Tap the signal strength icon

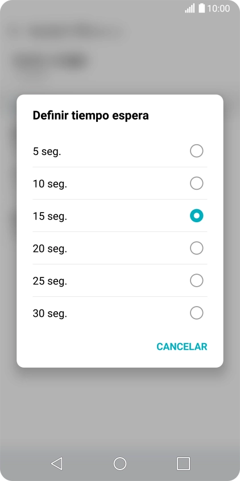point(190,9)
